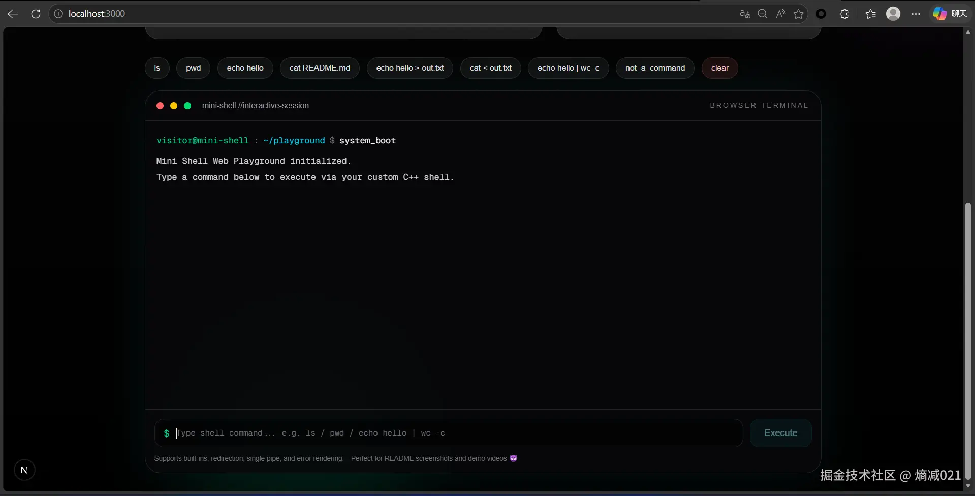
Task: Open the browser more options menu
Action: click(916, 14)
